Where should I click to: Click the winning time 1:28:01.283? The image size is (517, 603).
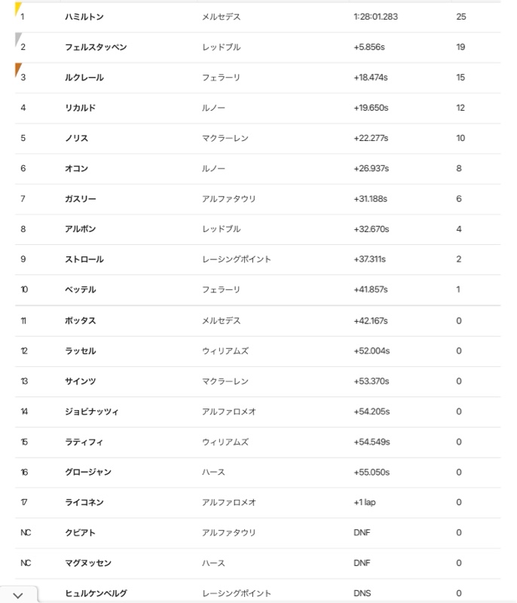click(375, 17)
